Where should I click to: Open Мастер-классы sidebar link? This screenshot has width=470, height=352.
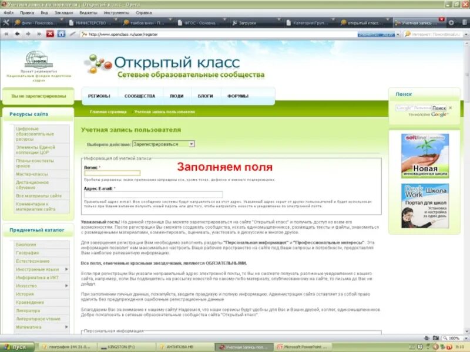pyautogui.click(x=32, y=174)
